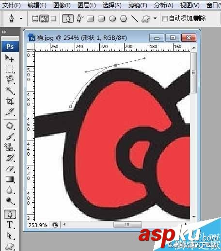The width and height of the screenshot is (221, 251).
Task: Click the left direction handle of the curve
Action: tap(86, 72)
